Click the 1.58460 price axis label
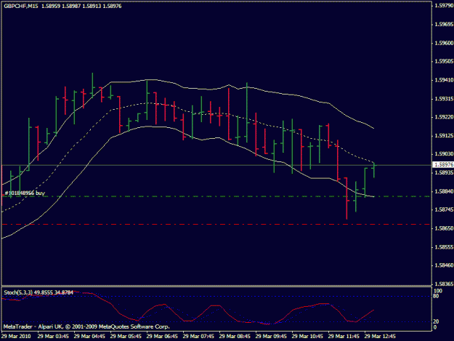The height and width of the screenshot is (341, 454). 444,265
